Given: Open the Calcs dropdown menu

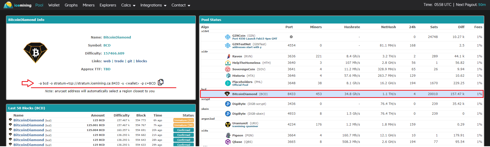Looking at the screenshot, I should click(128, 5).
